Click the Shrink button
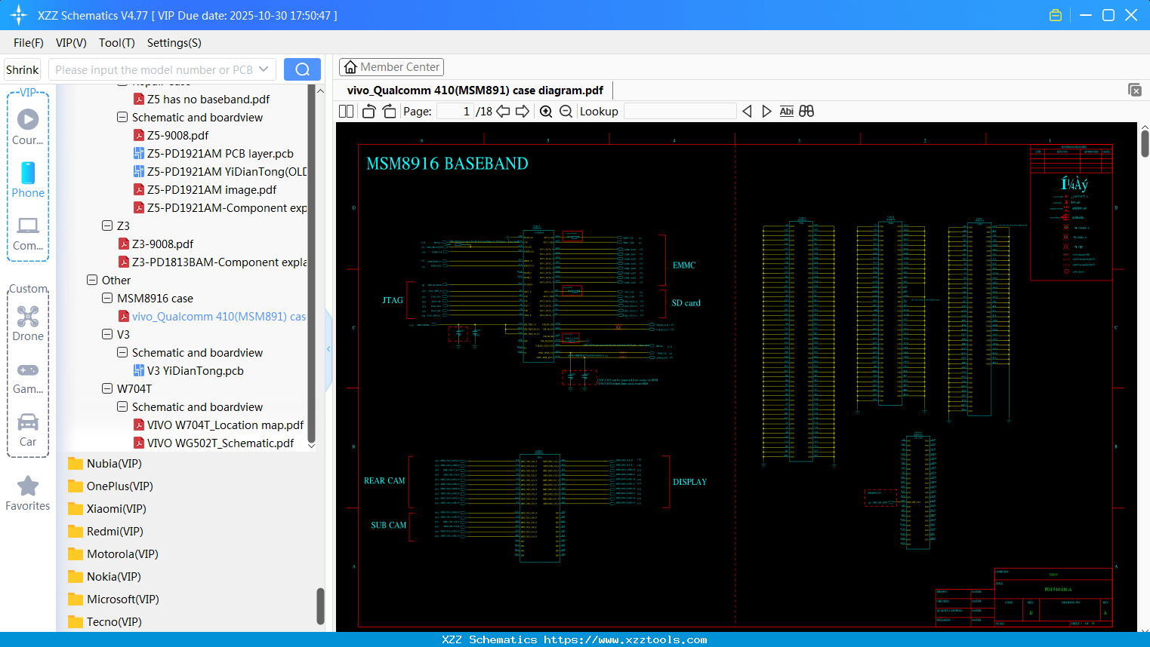This screenshot has height=647, width=1150. pos(22,69)
